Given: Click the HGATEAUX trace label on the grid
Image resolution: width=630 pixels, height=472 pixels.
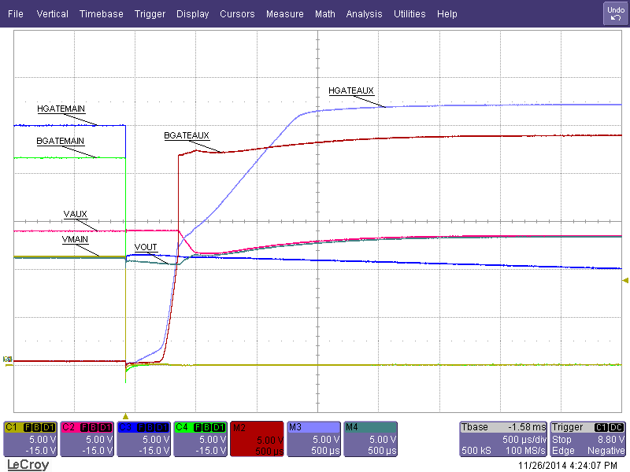Looking at the screenshot, I should pyautogui.click(x=351, y=90).
